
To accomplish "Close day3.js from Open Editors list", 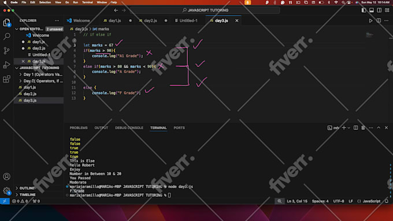I will pyautogui.click(x=23, y=61).
